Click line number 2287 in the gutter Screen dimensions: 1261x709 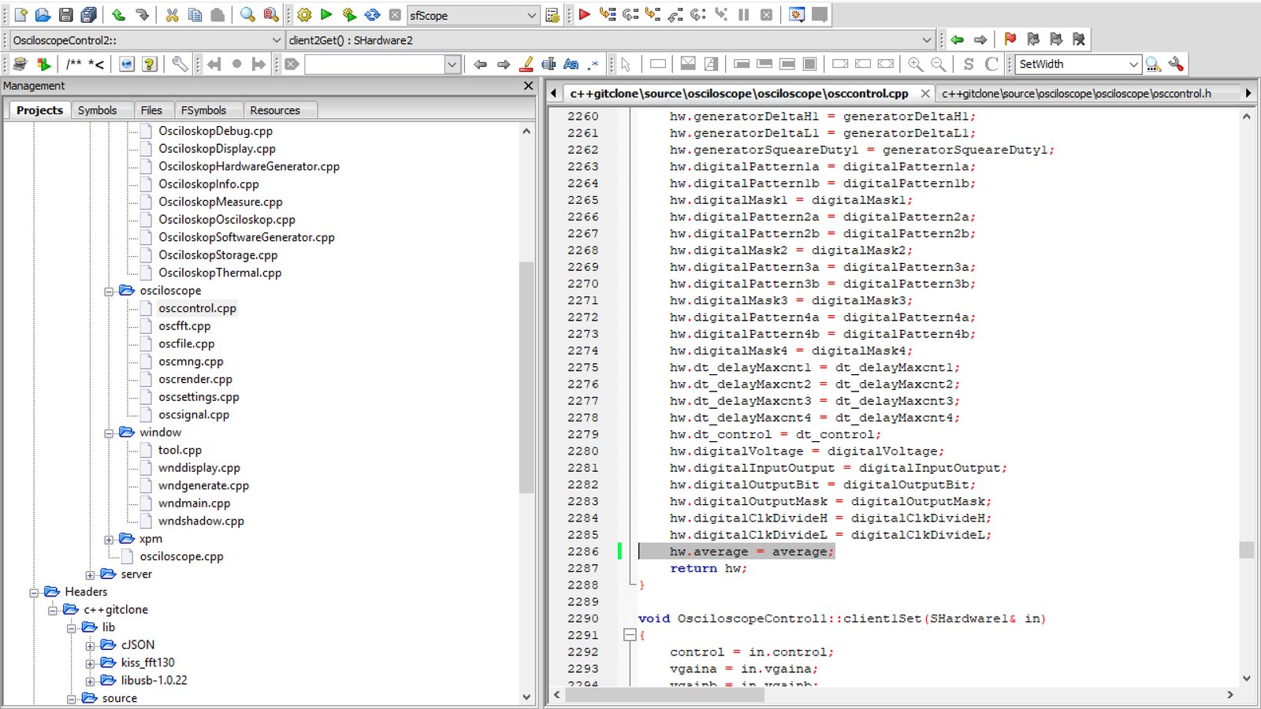[x=582, y=568]
